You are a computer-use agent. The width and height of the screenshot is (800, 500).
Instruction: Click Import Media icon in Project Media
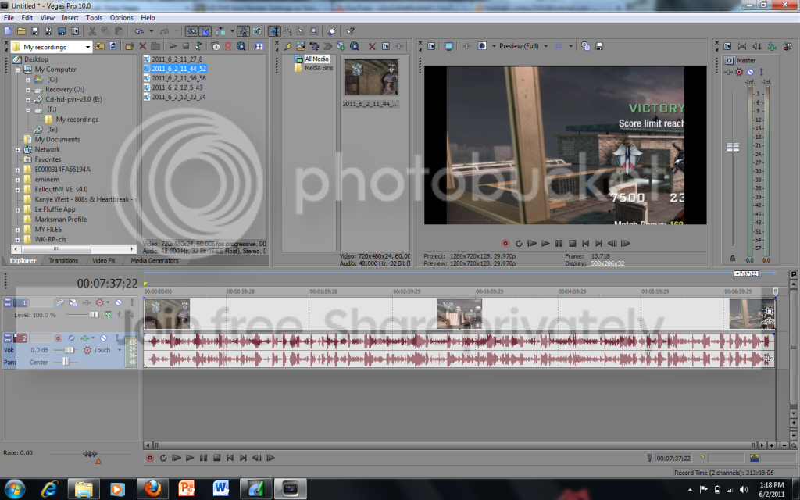point(301,46)
